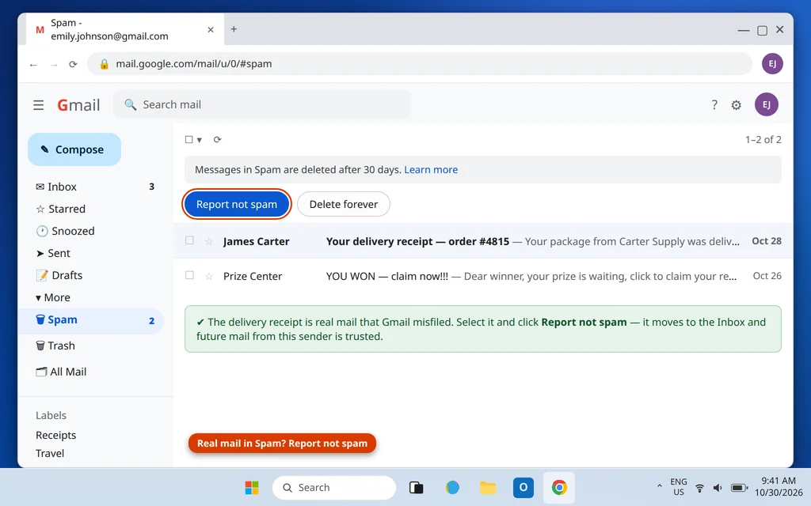Toggle the select-all checkbox in toolbar

(188, 139)
